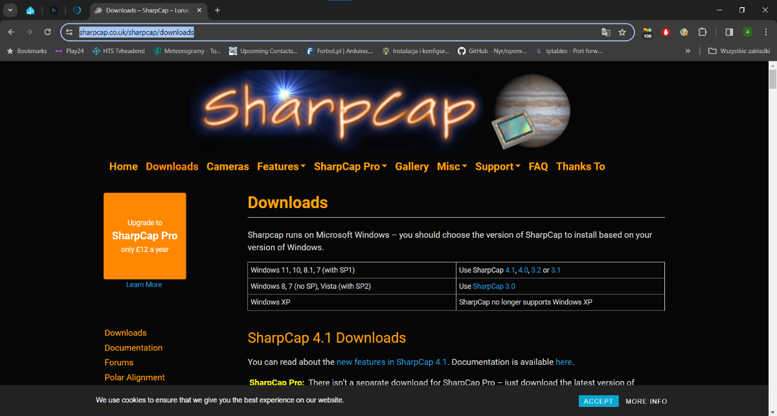Click MORE INFO on the cookie bar
The width and height of the screenshot is (777, 416).
tap(646, 401)
